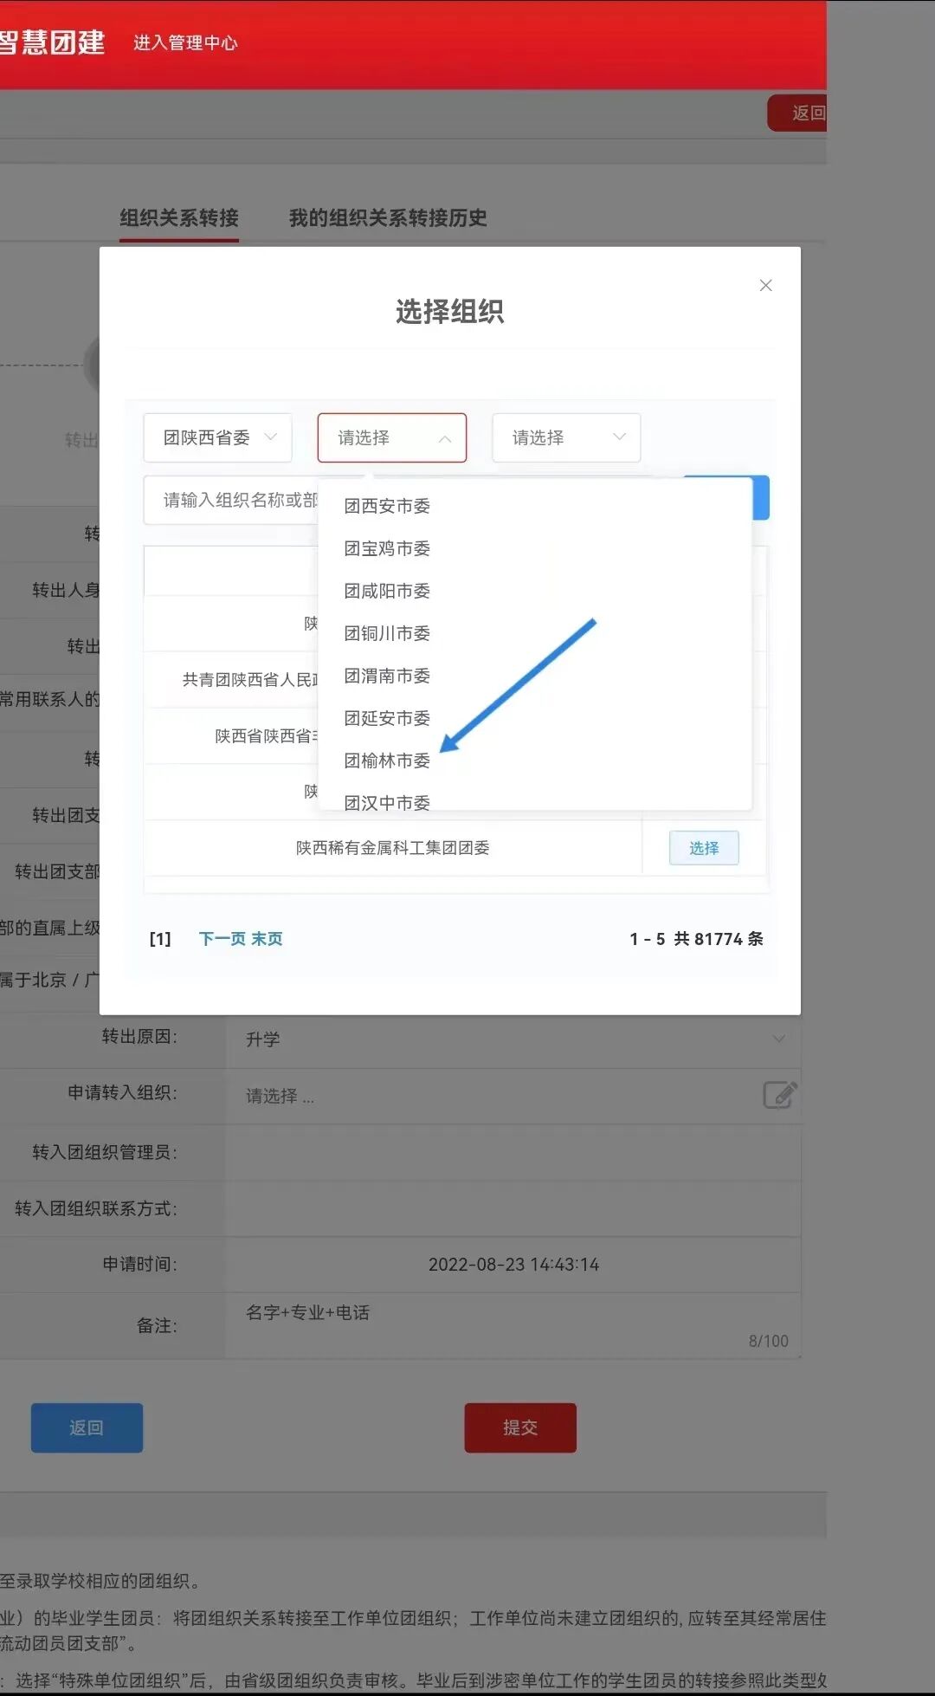Close the 选择组织 dialog

click(765, 285)
